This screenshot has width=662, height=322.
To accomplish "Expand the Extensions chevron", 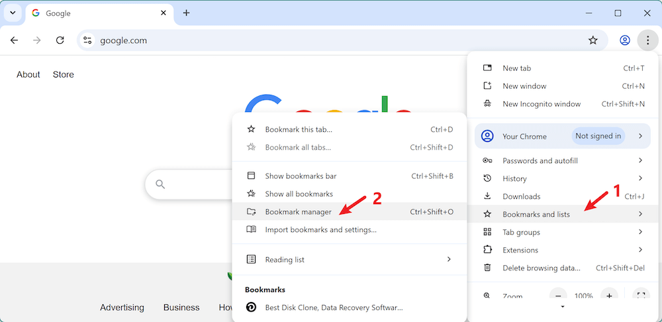I will coord(640,250).
